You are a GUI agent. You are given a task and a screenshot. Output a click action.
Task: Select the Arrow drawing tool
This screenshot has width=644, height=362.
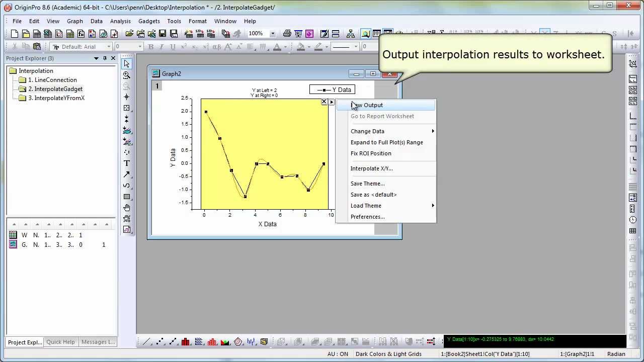127,174
